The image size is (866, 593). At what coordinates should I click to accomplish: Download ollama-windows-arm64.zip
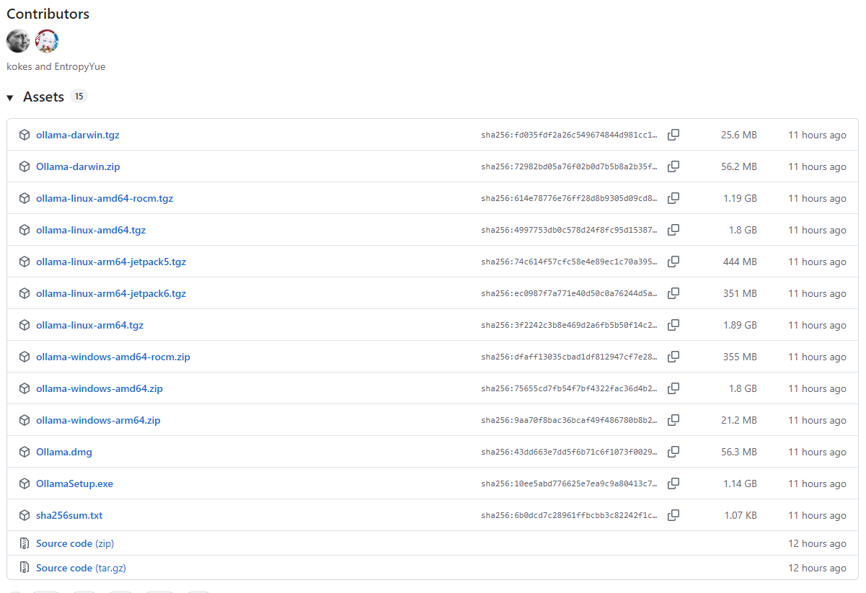98,420
